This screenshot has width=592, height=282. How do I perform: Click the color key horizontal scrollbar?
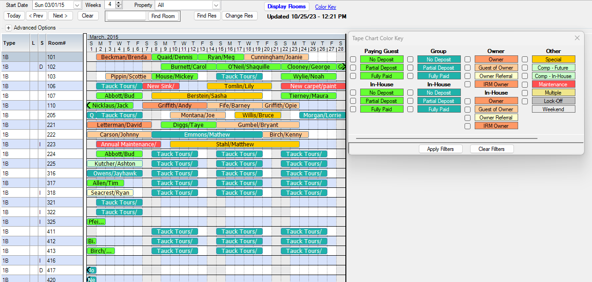[447, 138]
